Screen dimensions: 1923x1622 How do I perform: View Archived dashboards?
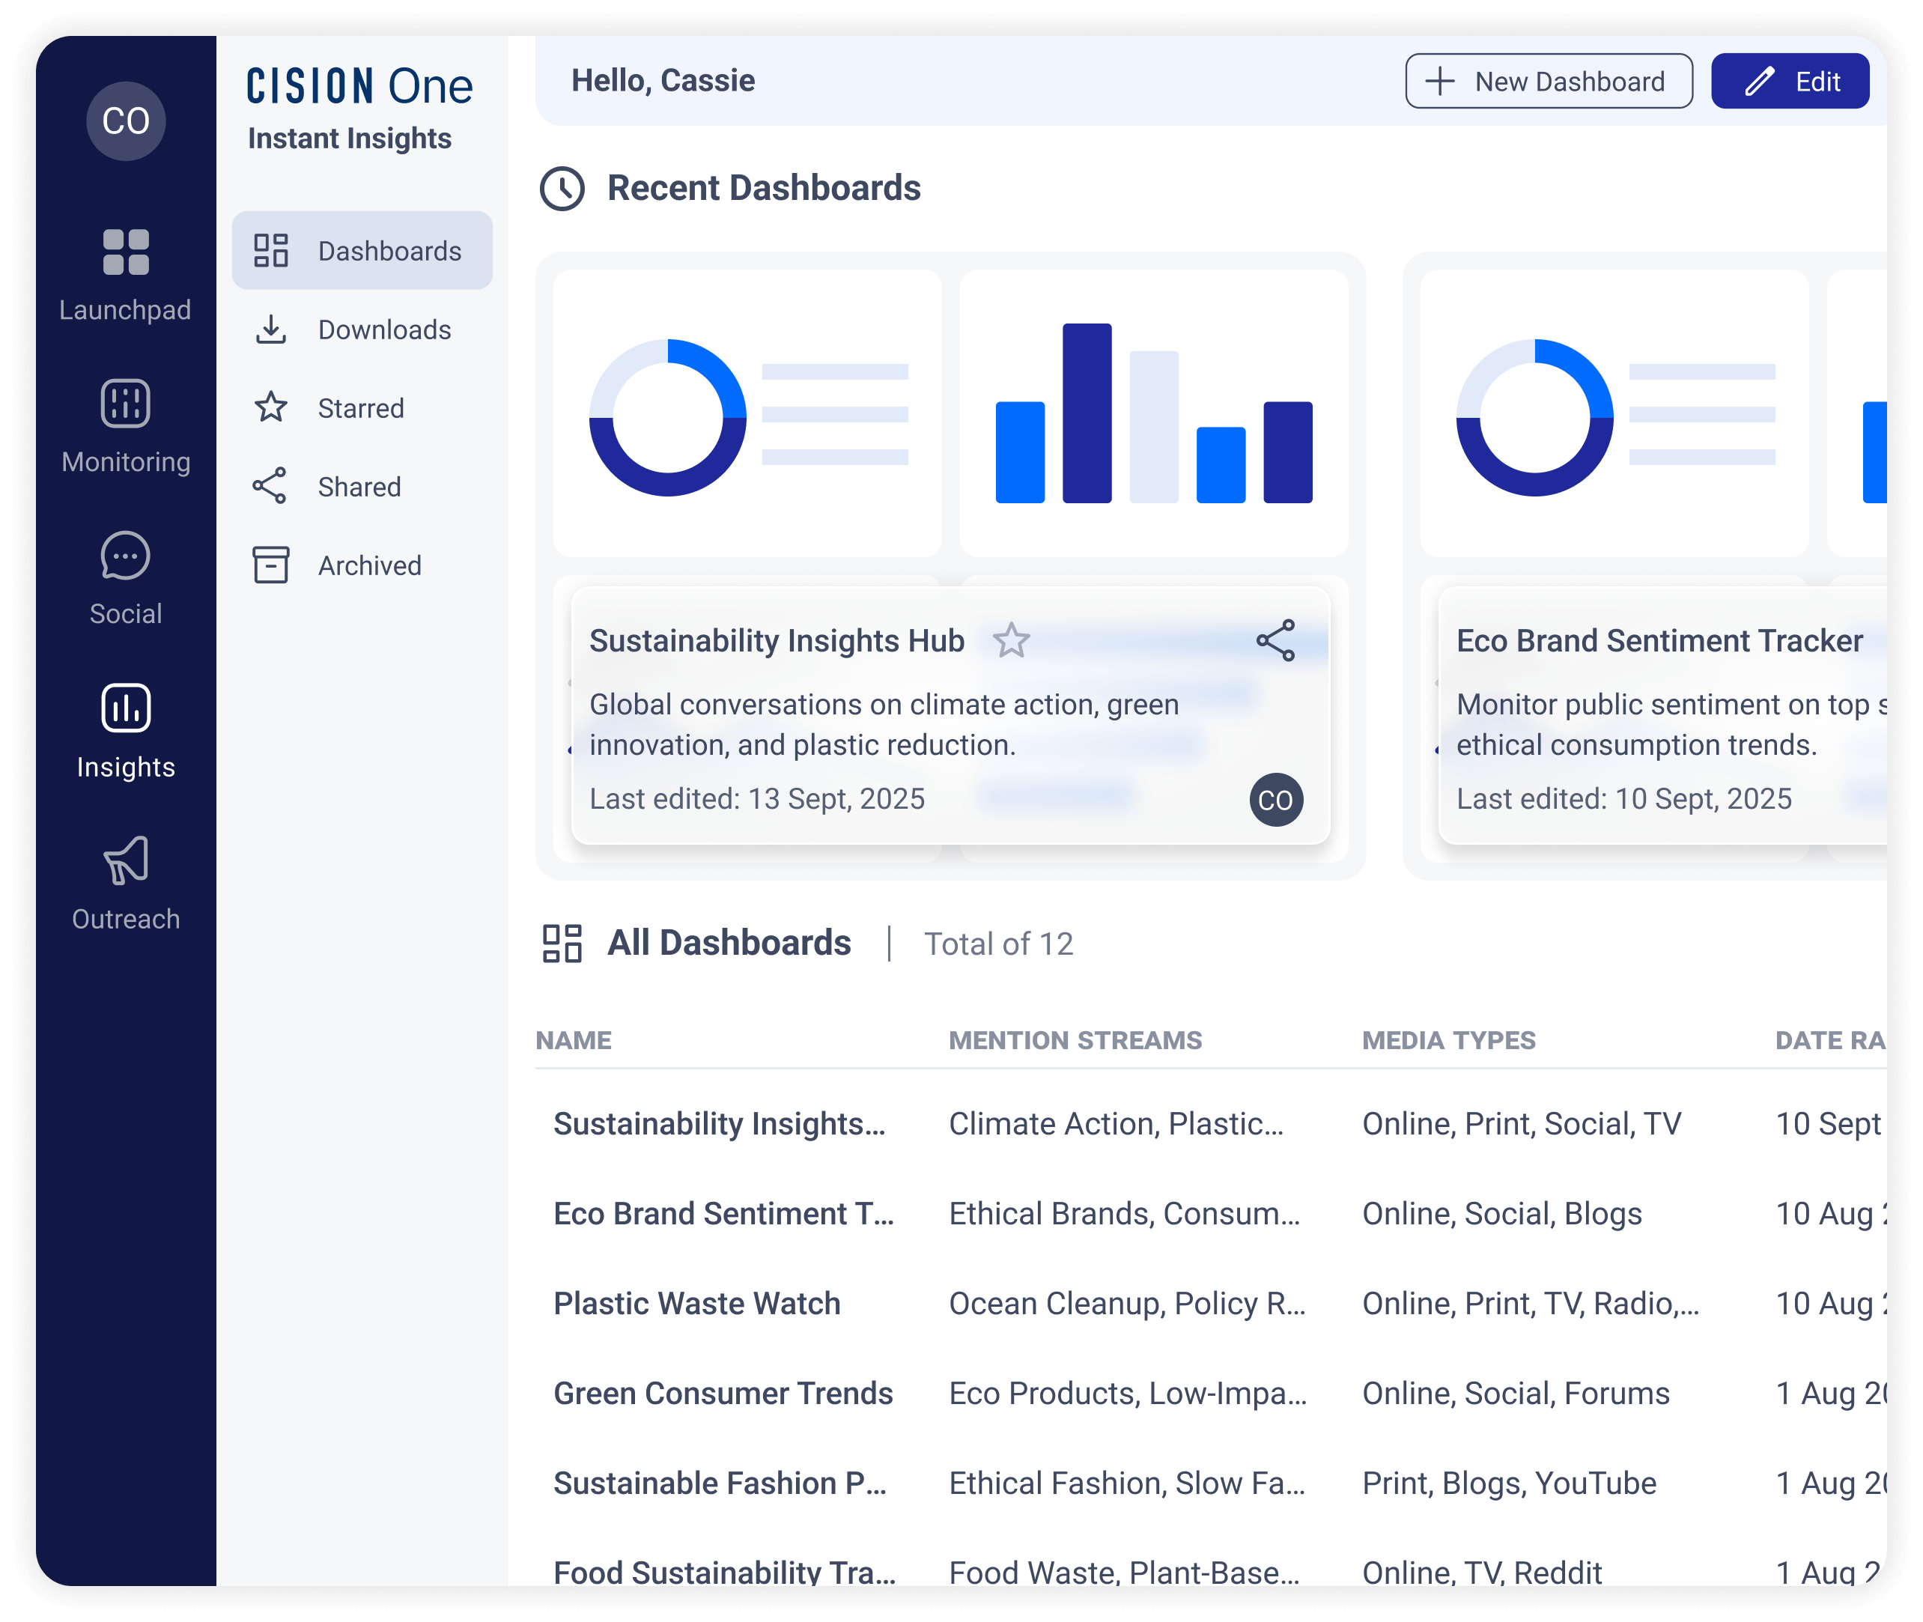(362, 565)
